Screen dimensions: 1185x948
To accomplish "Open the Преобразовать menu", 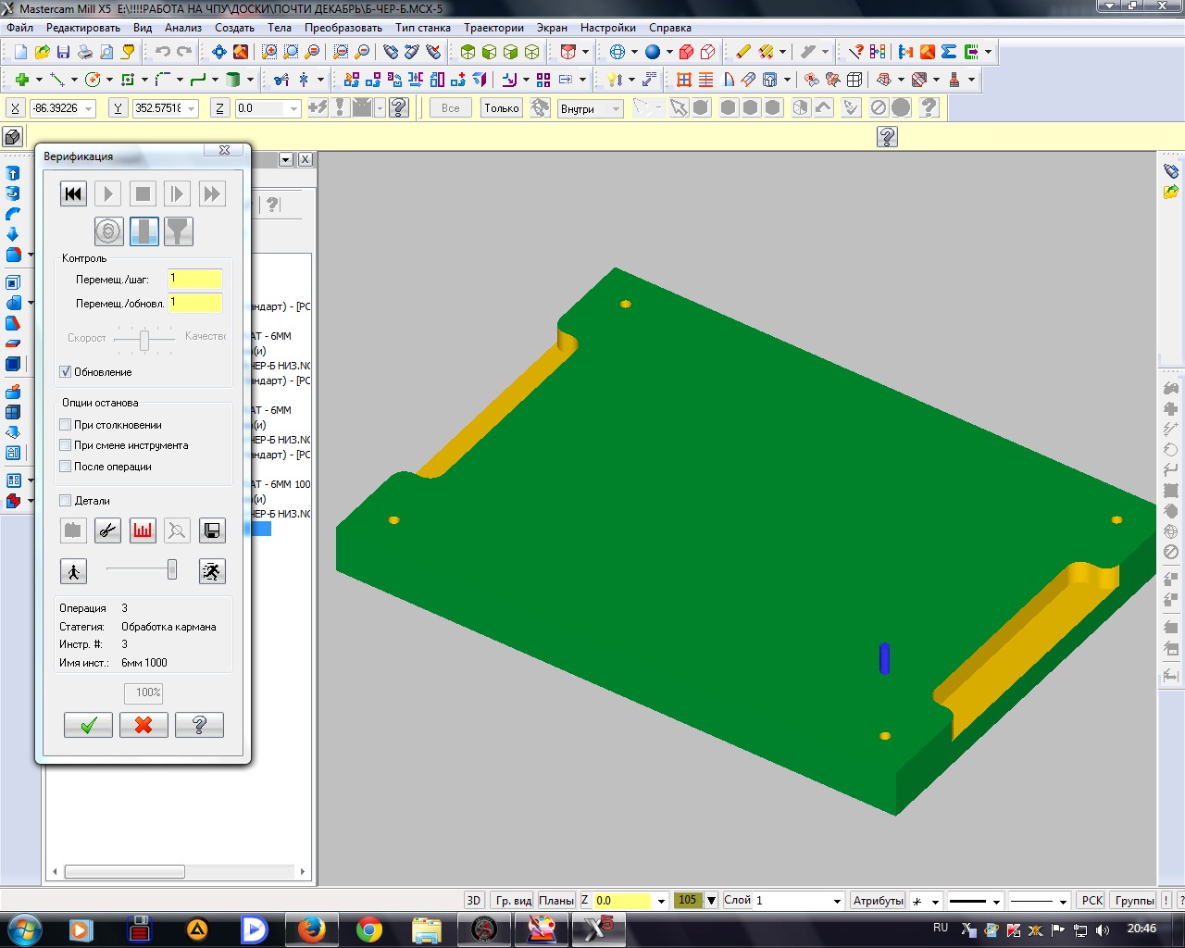I will (343, 28).
